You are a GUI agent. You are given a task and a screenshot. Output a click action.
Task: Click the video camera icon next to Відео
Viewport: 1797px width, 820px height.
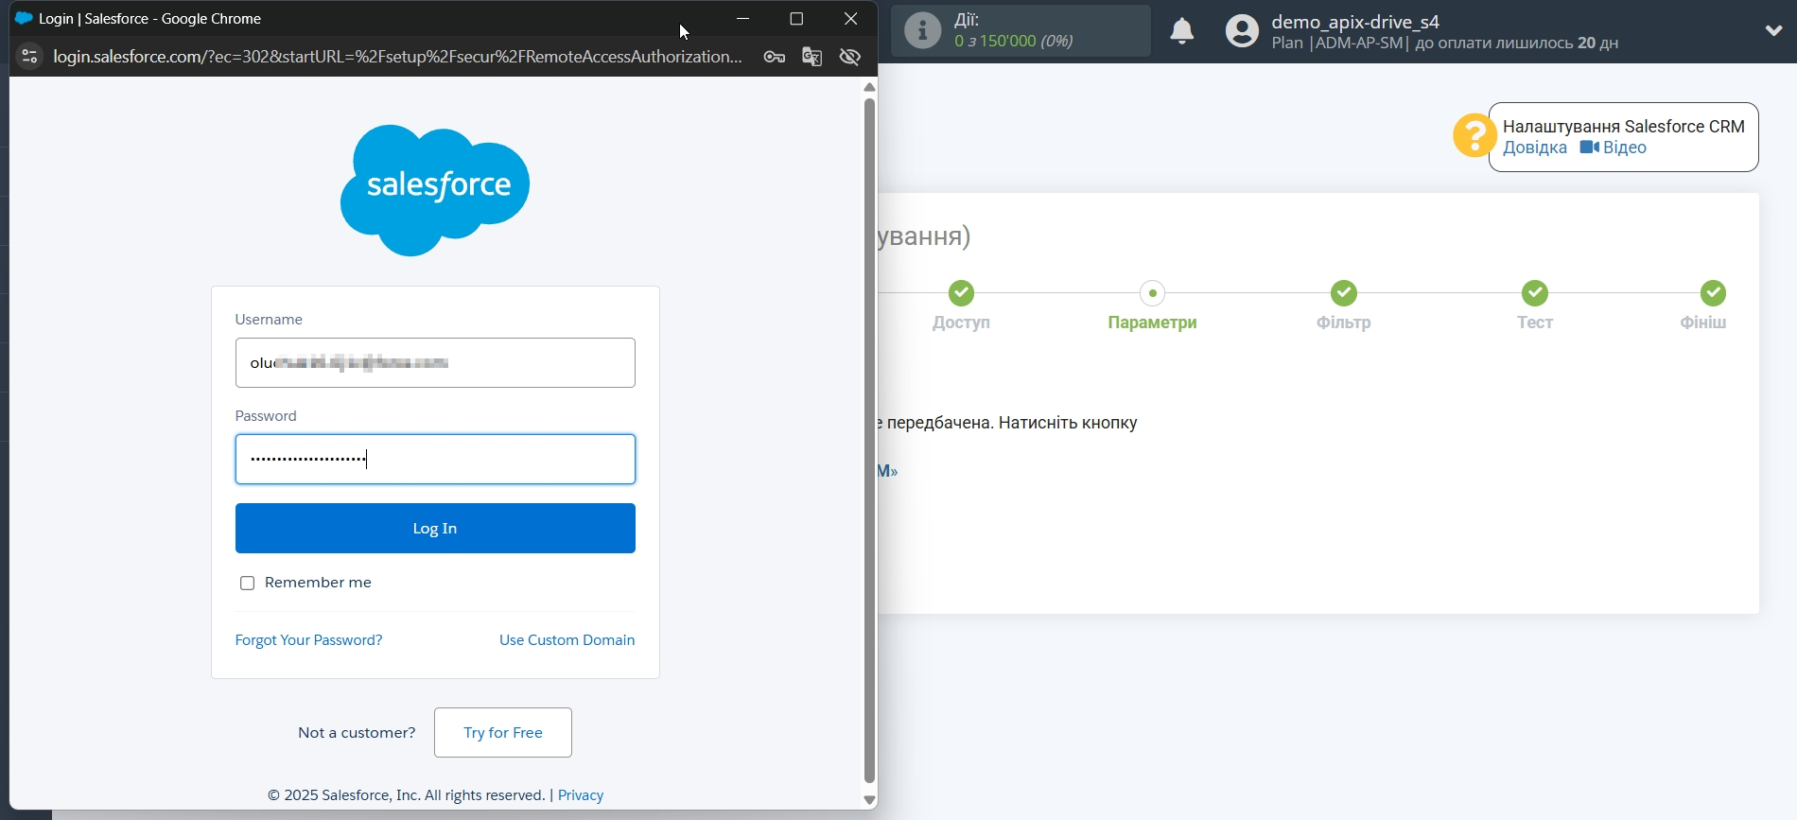[x=1589, y=147]
